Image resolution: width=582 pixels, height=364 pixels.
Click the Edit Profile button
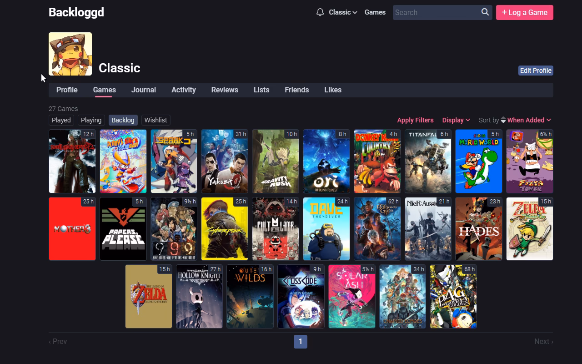pyautogui.click(x=536, y=71)
